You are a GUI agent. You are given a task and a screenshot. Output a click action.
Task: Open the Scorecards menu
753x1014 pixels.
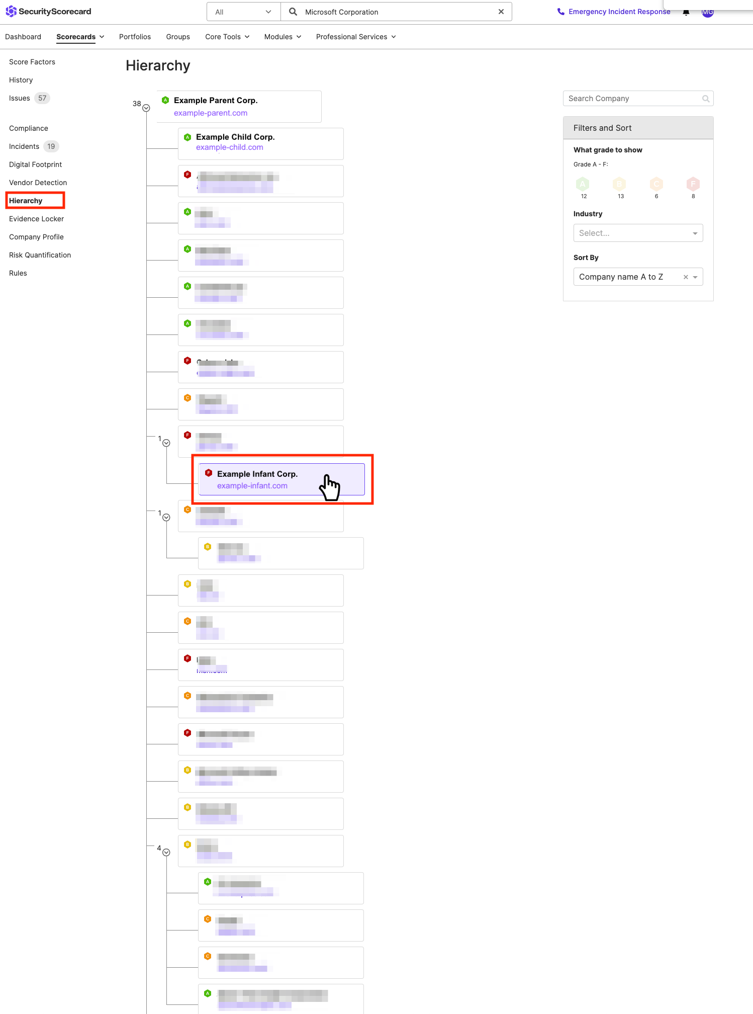[80, 37]
